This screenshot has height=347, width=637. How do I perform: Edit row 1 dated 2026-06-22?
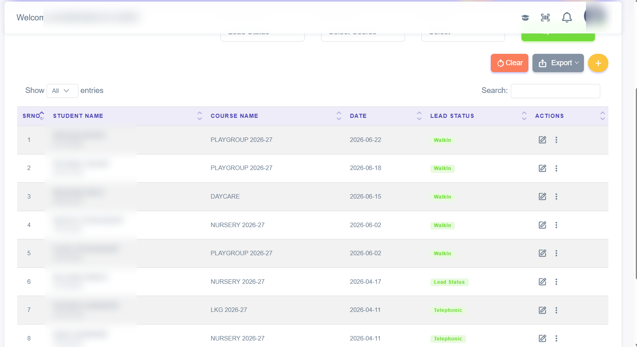(x=542, y=140)
